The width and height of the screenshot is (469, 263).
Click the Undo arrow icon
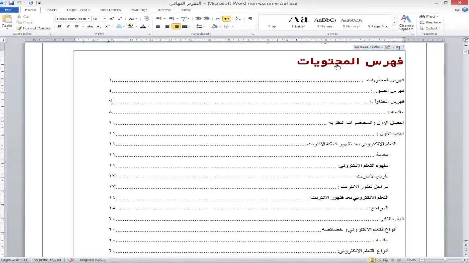(x=19, y=3)
